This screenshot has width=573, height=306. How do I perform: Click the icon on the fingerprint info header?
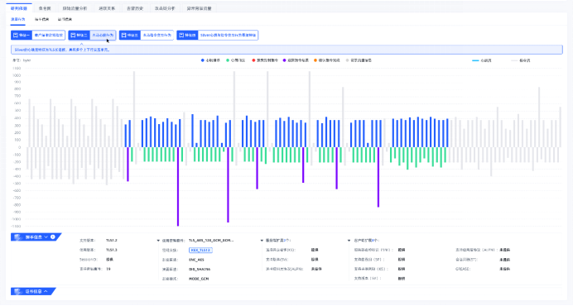[18, 237]
